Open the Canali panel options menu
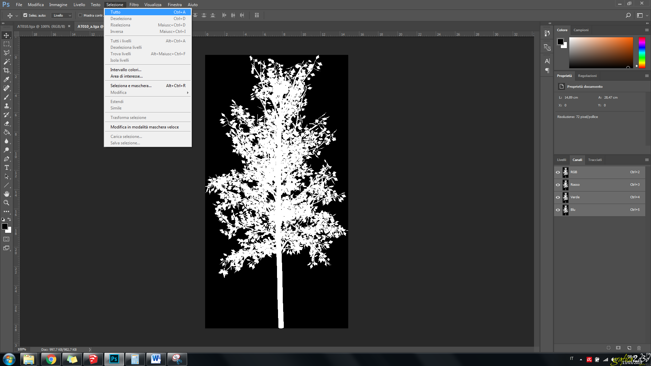The height and width of the screenshot is (366, 651). click(647, 160)
